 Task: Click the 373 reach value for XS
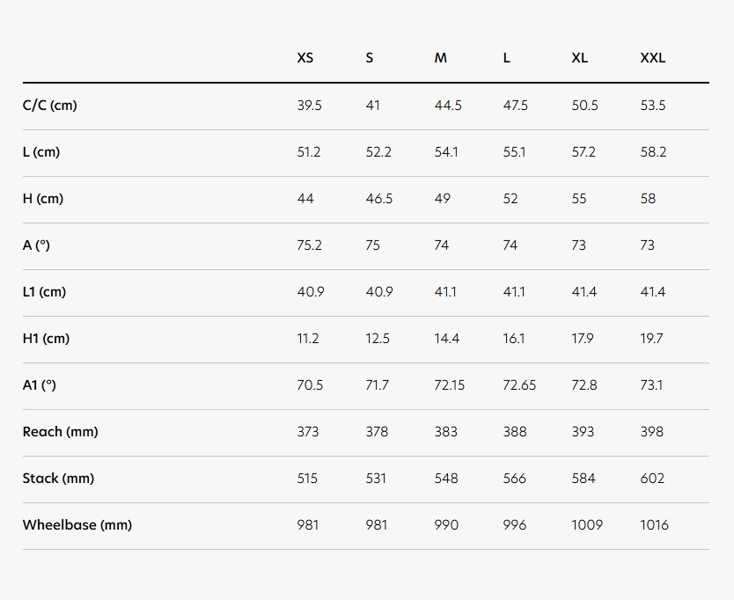308,432
